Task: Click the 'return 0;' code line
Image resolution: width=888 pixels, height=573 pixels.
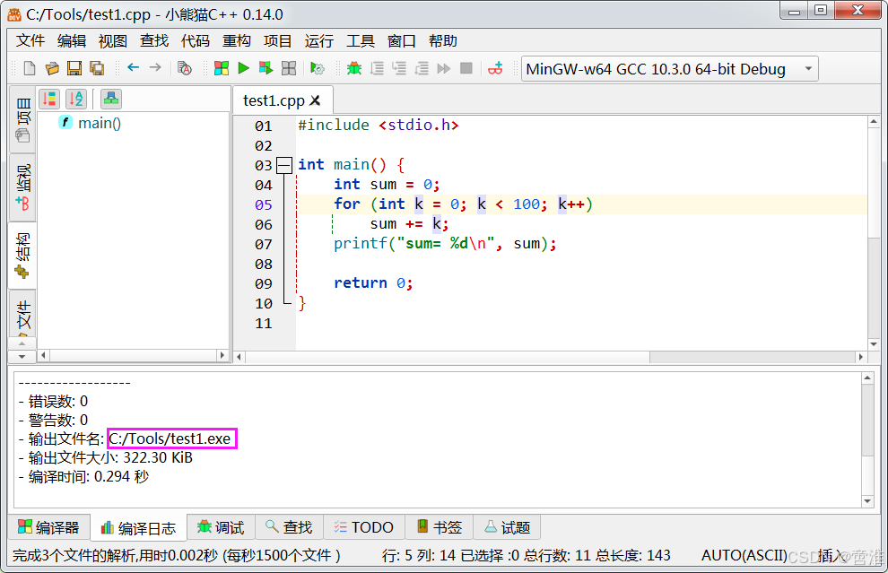Action: pos(373,282)
